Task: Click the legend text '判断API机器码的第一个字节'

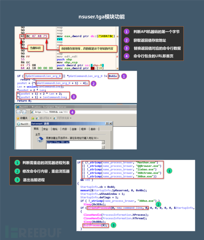Action: pyautogui.click(x=156, y=32)
